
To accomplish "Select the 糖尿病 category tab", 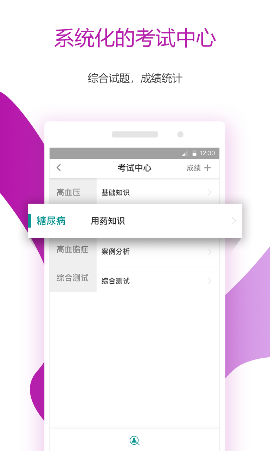I will pyautogui.click(x=51, y=221).
